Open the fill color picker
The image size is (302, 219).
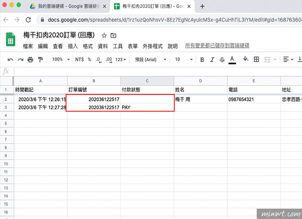point(245,59)
